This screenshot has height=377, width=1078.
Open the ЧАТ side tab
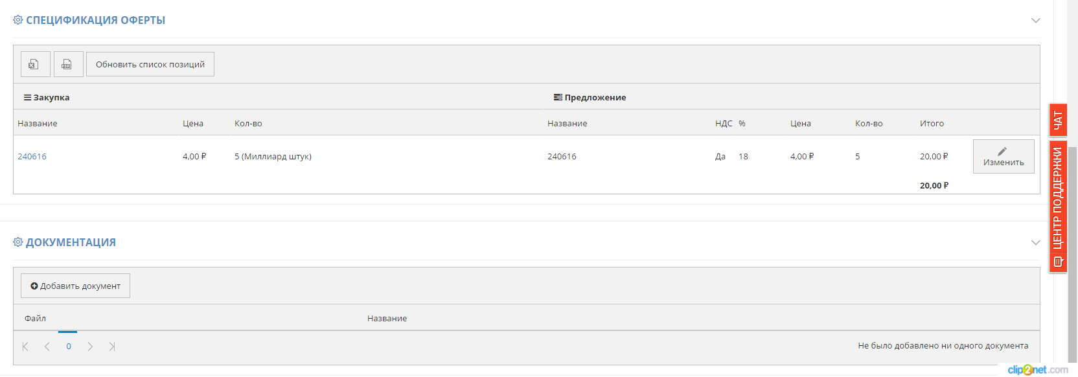coord(1058,120)
